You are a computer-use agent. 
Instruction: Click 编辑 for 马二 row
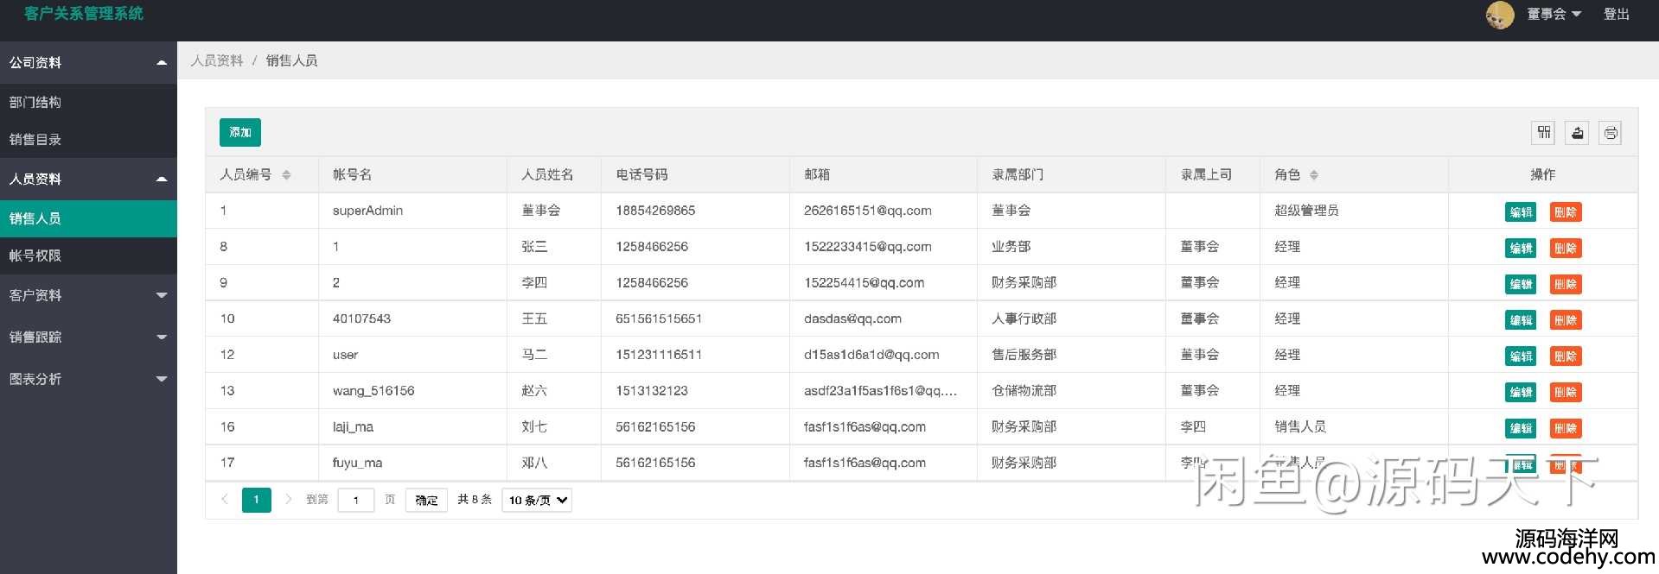click(1521, 356)
